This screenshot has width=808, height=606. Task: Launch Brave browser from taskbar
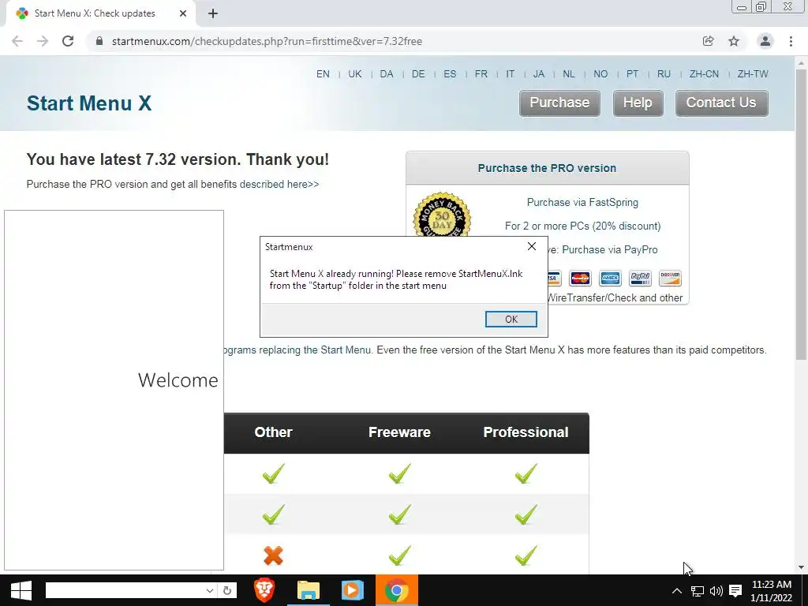(x=264, y=590)
